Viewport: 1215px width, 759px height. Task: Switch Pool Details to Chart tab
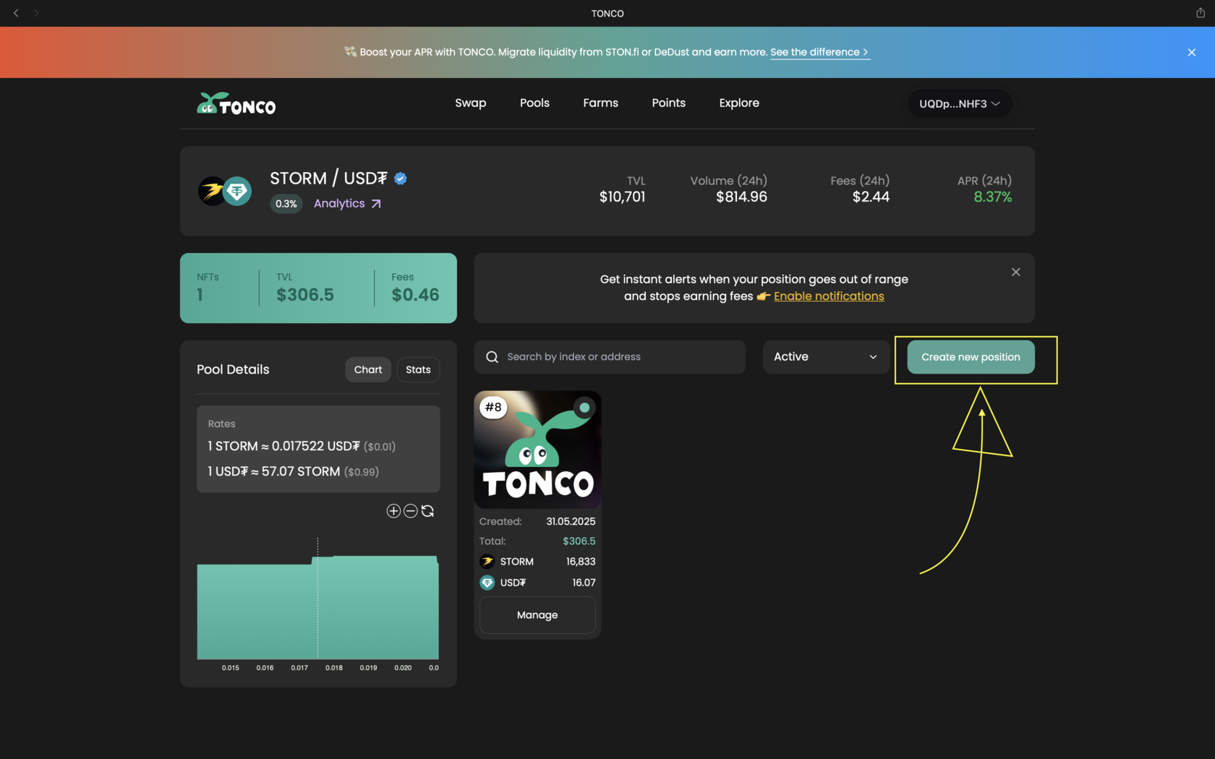tap(368, 369)
